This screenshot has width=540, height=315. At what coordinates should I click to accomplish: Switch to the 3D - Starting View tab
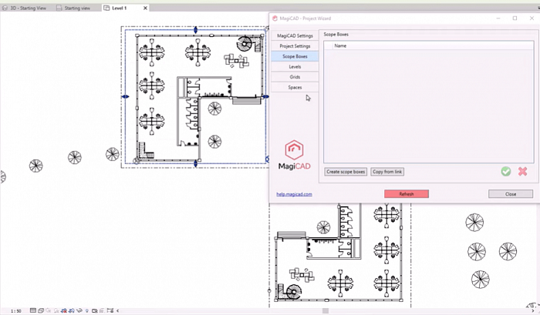[x=28, y=8]
